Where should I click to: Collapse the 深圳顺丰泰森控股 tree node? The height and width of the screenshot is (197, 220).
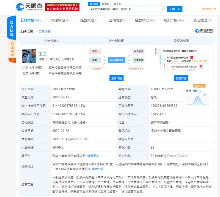click(x=160, y=51)
